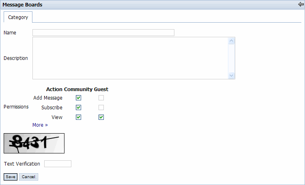Click the Message Boards portlet title
305x185 pixels.
tap(23, 4)
